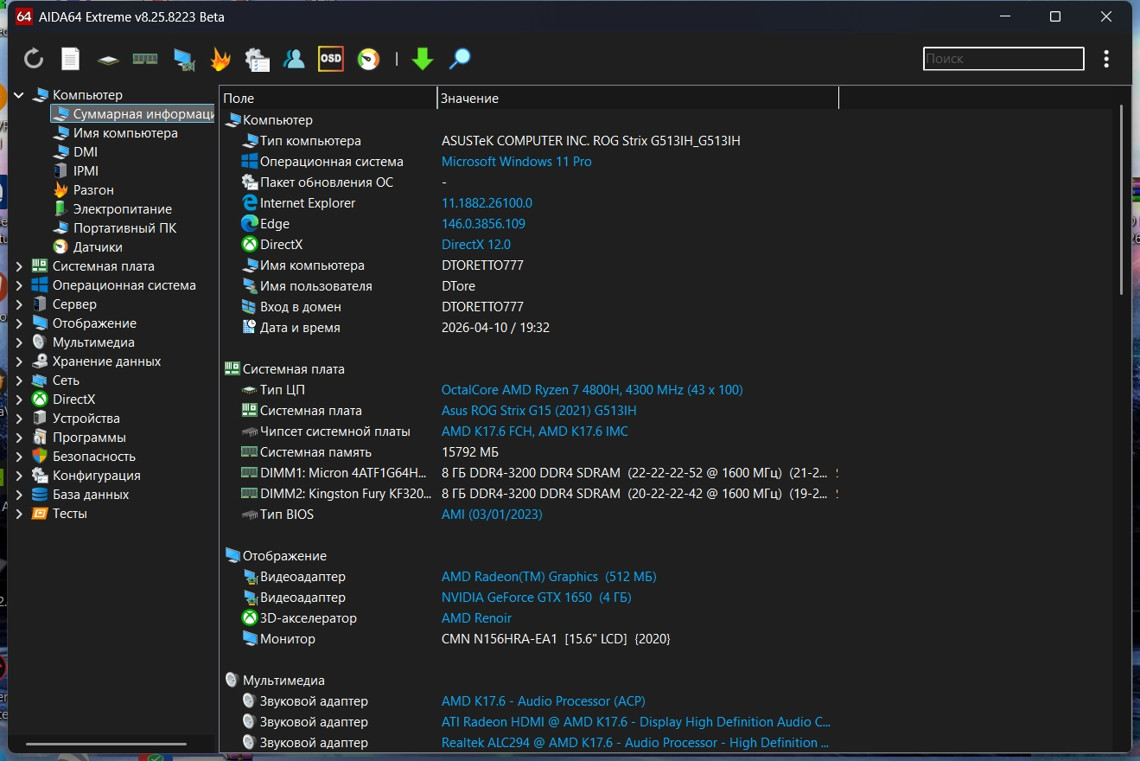Viewport: 1140px width, 761px height.
Task: Click the sidebar horizontal scrollbar
Action: (106, 744)
